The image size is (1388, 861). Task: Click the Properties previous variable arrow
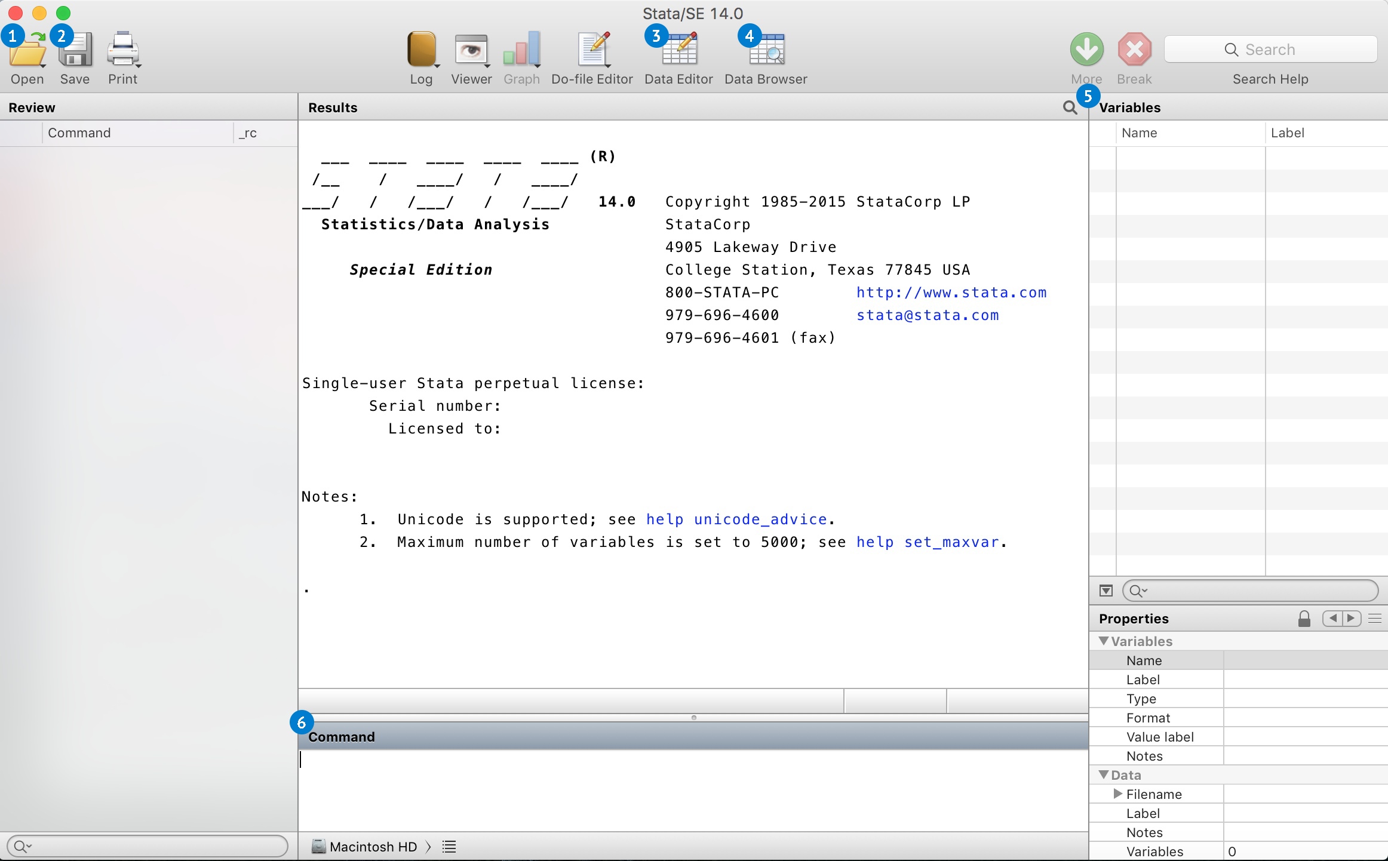(1332, 619)
